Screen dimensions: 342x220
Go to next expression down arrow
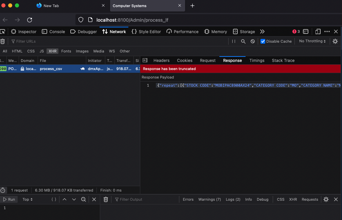74,199
